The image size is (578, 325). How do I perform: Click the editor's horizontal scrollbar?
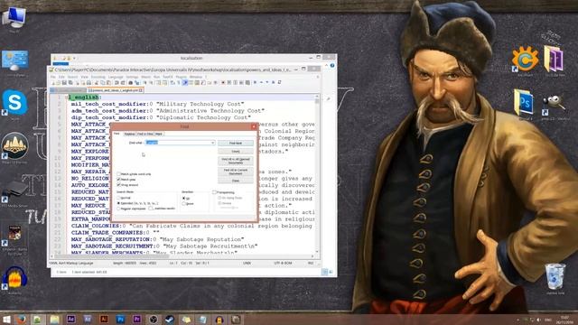click(x=182, y=256)
